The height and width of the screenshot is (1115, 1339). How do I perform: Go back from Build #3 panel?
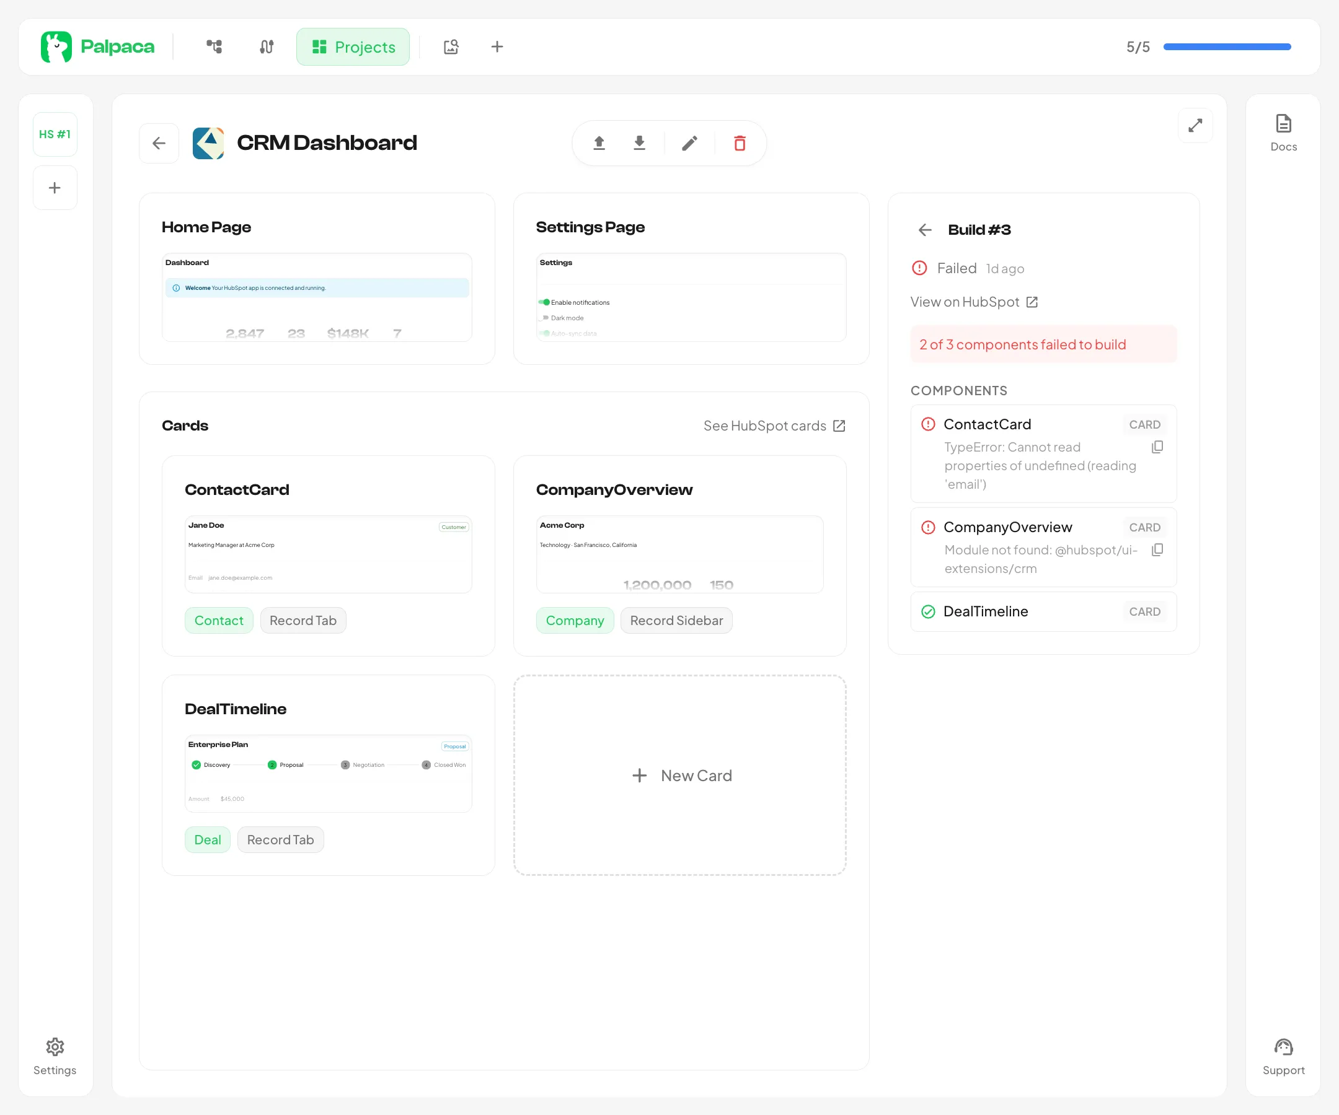pos(925,230)
